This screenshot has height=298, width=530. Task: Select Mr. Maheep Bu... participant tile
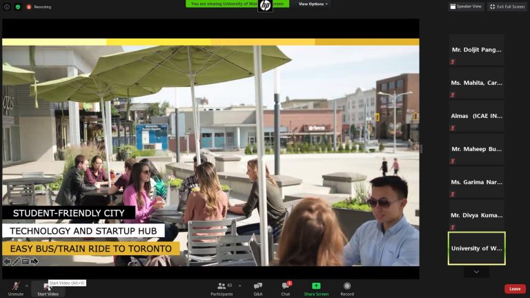pos(477,149)
